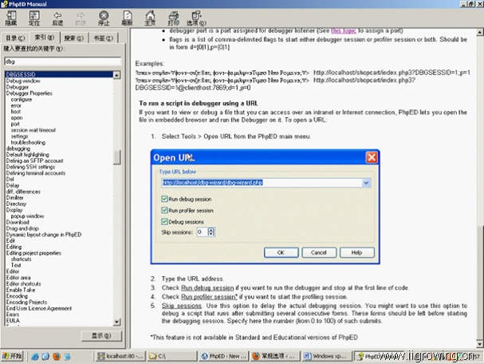Screen dimensions: 484x364
Task: Select 'Dynamic layout change in PhpED' entry
Action: click(x=44, y=235)
